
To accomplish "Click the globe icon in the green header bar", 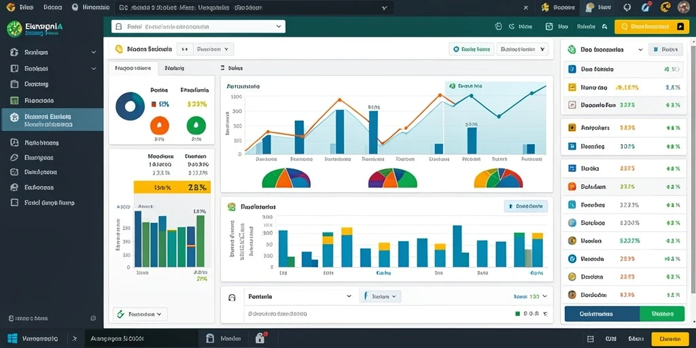I will pyautogui.click(x=498, y=27).
